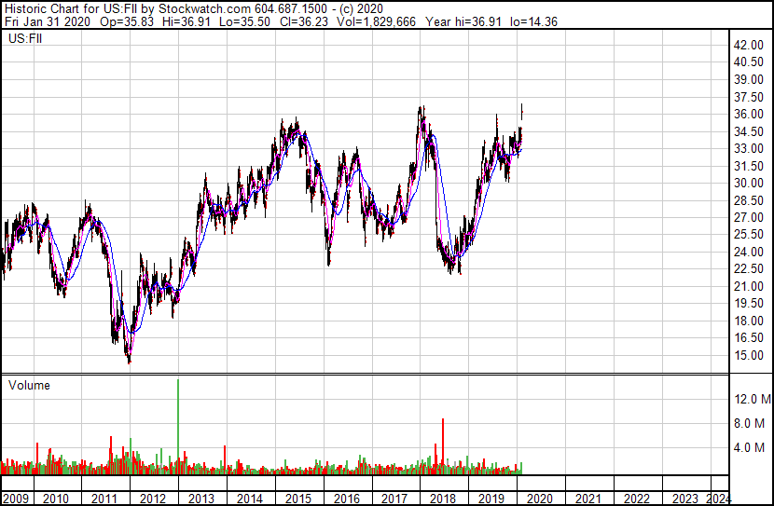Select the 2015 year label on timeline
Image resolution: width=774 pixels, height=506 pixels.
pyautogui.click(x=297, y=499)
